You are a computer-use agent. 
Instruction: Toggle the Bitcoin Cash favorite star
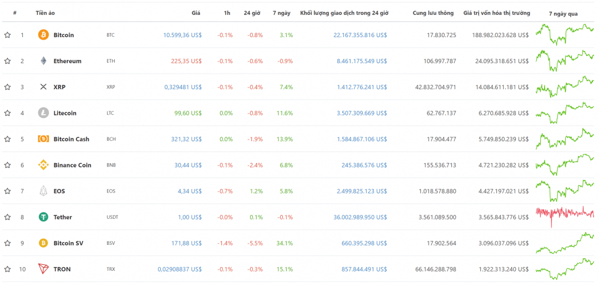coord(7,139)
